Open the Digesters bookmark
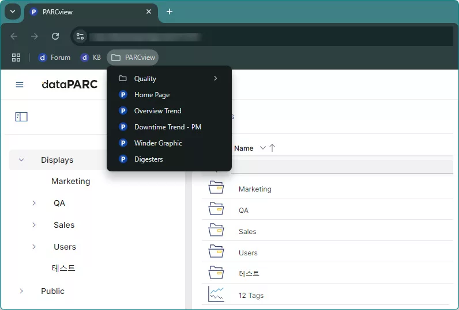 click(169, 159)
